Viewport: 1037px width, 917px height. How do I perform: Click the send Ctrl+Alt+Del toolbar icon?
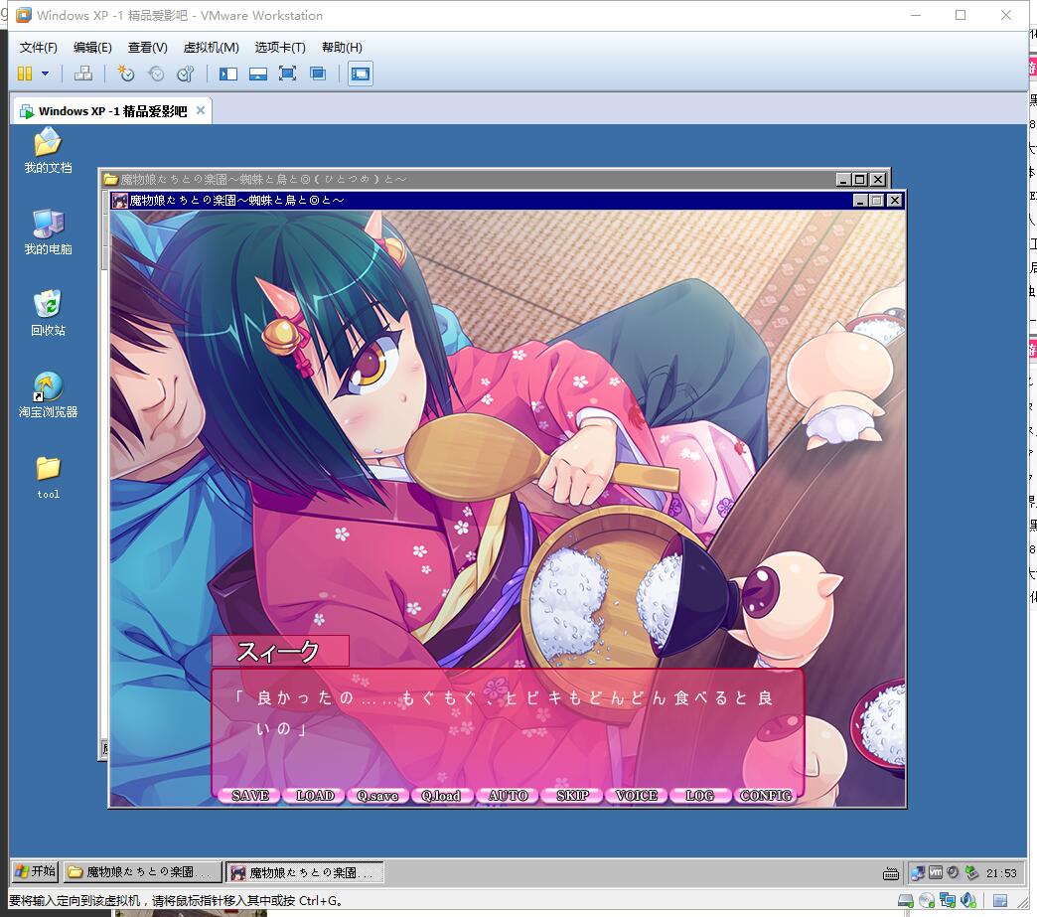point(83,74)
